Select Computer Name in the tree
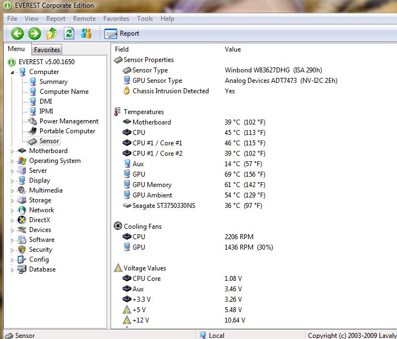Image resolution: width=397 pixels, height=339 pixels. [64, 92]
